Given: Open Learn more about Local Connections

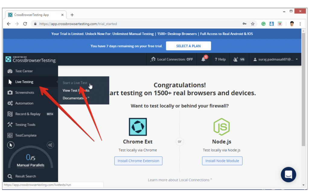Looking at the screenshot, I should [180, 180].
